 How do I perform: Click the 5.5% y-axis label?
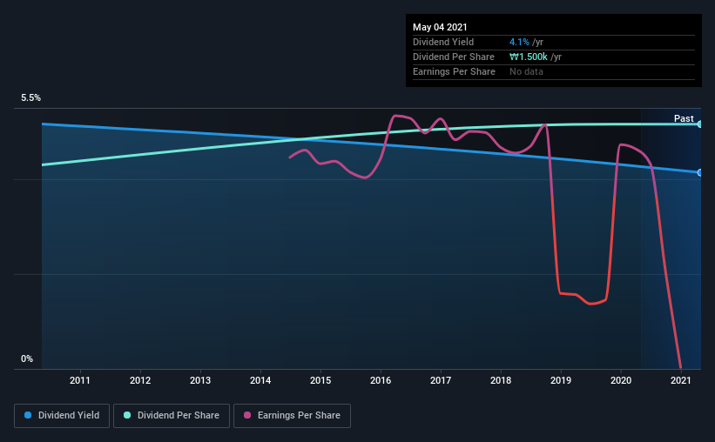tap(30, 98)
